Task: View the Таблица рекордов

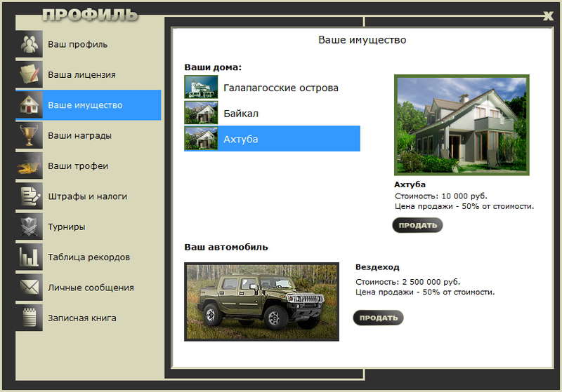Action: tap(89, 257)
